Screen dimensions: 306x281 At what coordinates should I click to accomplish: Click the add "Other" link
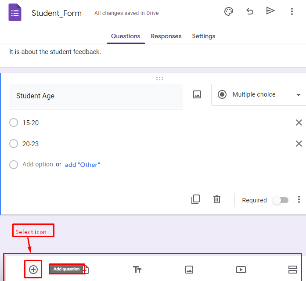83,165
